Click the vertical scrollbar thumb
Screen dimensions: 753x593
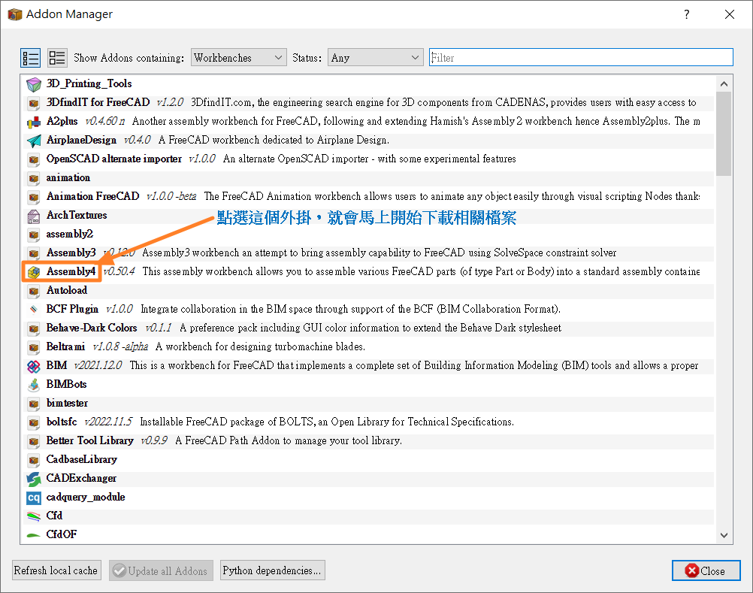[724, 134]
